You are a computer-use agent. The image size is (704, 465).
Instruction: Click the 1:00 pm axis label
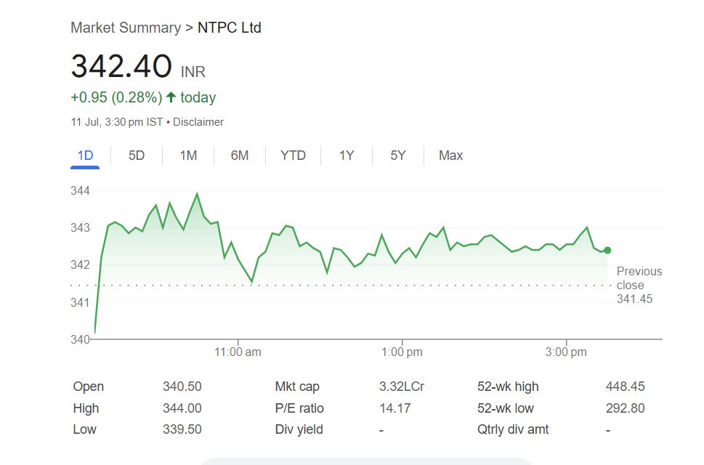(402, 352)
